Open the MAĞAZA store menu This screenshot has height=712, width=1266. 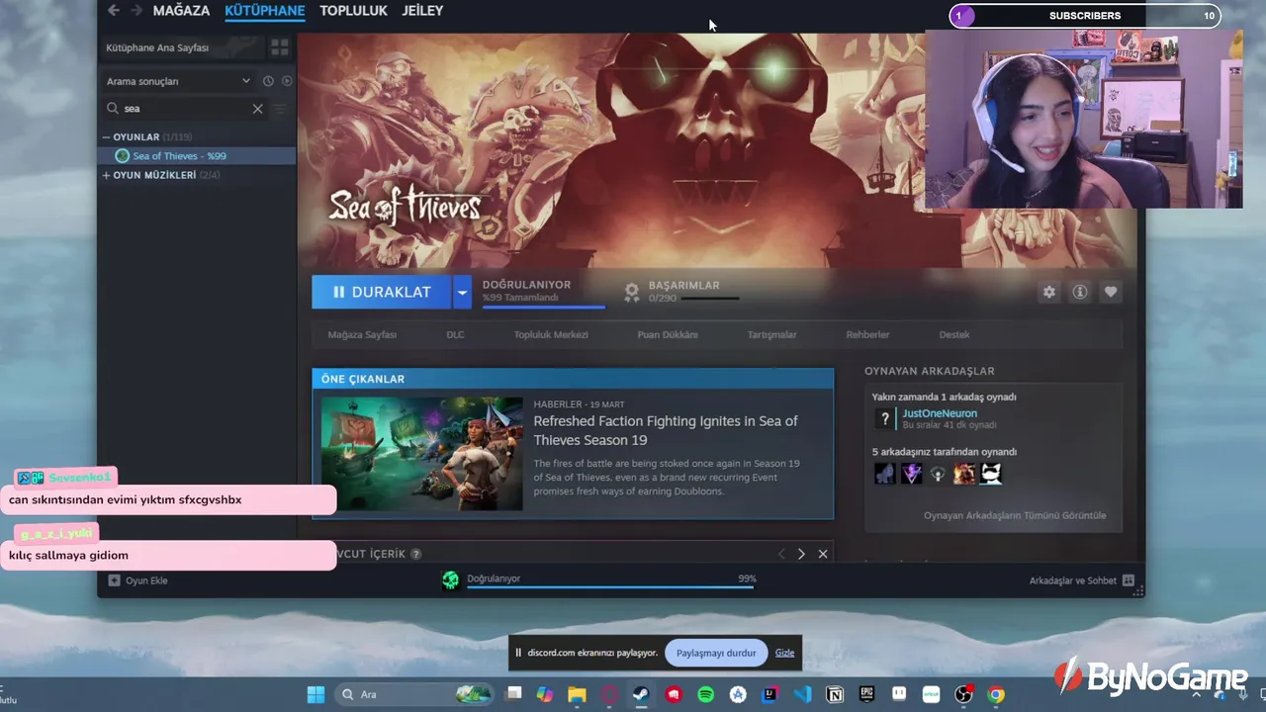click(181, 11)
